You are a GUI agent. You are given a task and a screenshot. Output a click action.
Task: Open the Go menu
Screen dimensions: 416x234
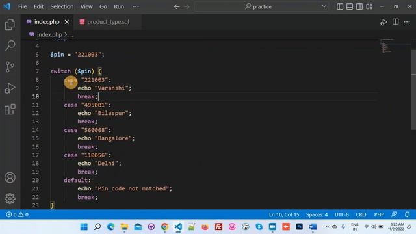103,6
